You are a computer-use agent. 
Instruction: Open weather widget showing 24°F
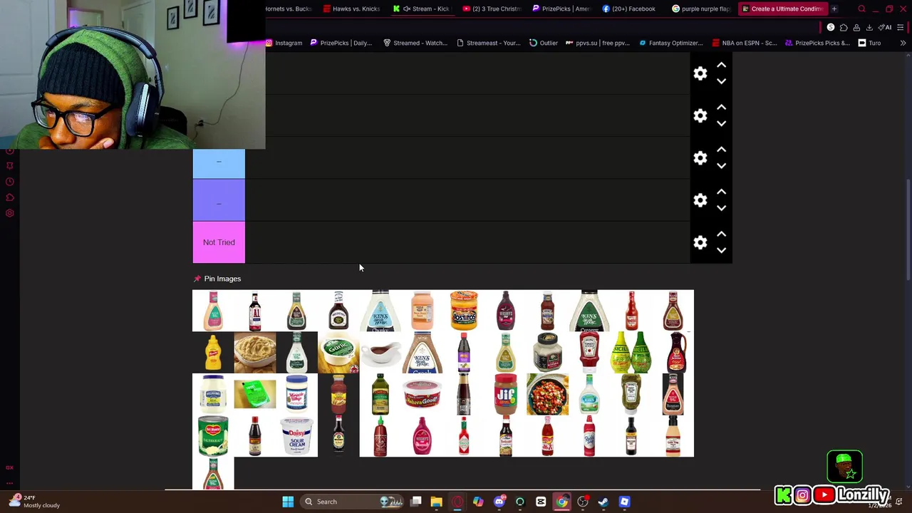pyautogui.click(x=34, y=502)
